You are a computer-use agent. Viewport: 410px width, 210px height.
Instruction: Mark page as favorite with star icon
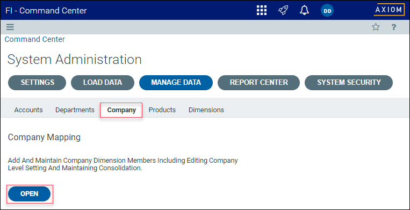376,27
